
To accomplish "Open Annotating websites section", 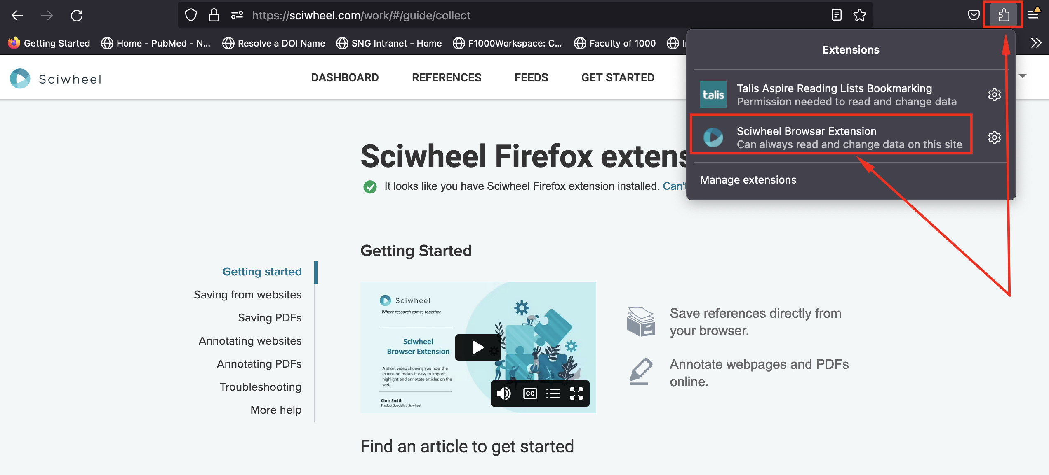I will [x=250, y=341].
